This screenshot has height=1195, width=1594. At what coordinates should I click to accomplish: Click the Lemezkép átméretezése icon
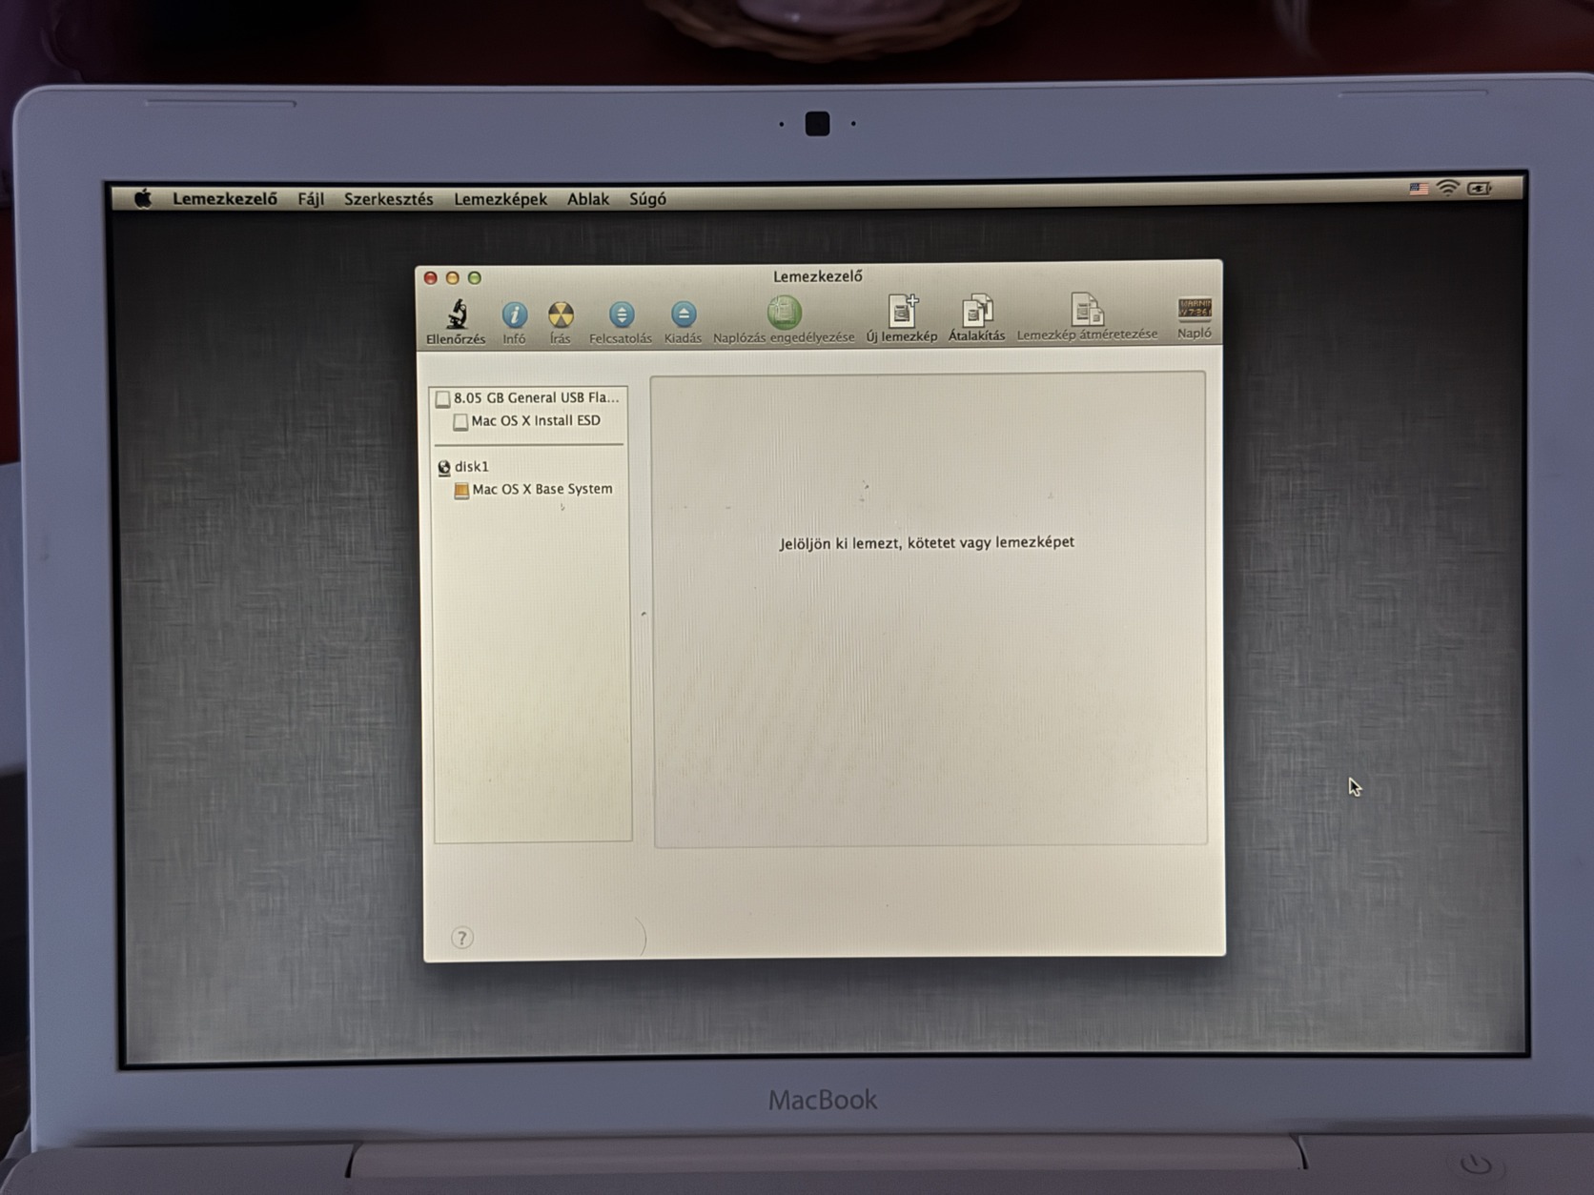[x=1087, y=310]
